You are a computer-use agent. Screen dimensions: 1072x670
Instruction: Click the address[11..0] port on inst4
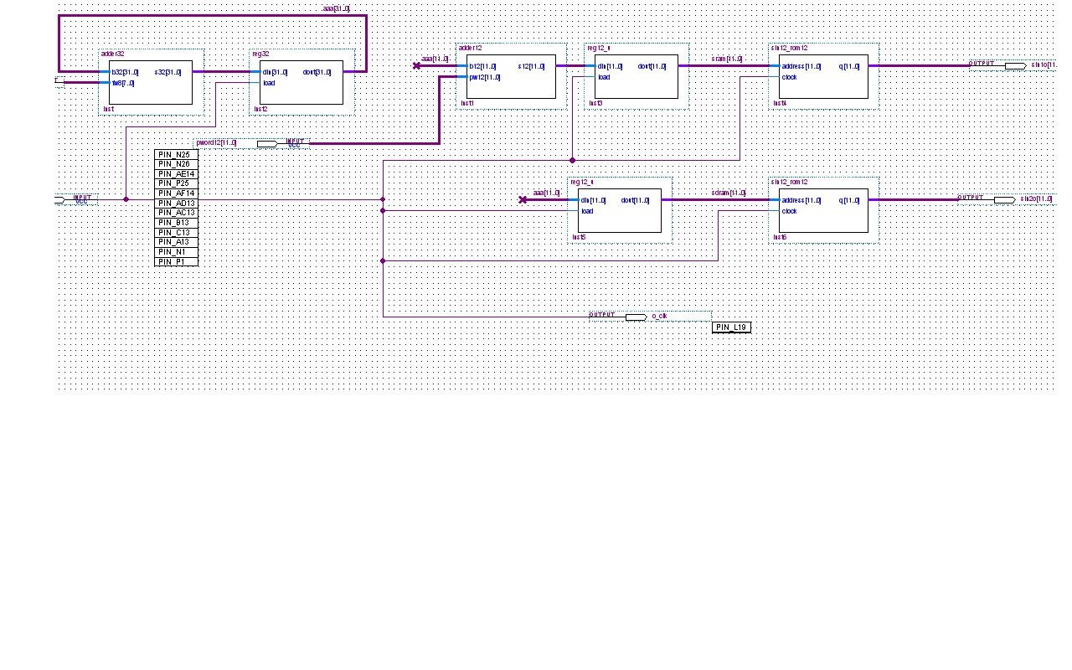point(801,66)
